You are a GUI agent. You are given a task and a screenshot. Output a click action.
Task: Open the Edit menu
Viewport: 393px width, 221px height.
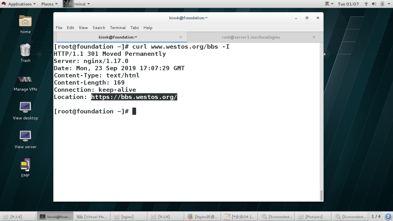pos(70,28)
